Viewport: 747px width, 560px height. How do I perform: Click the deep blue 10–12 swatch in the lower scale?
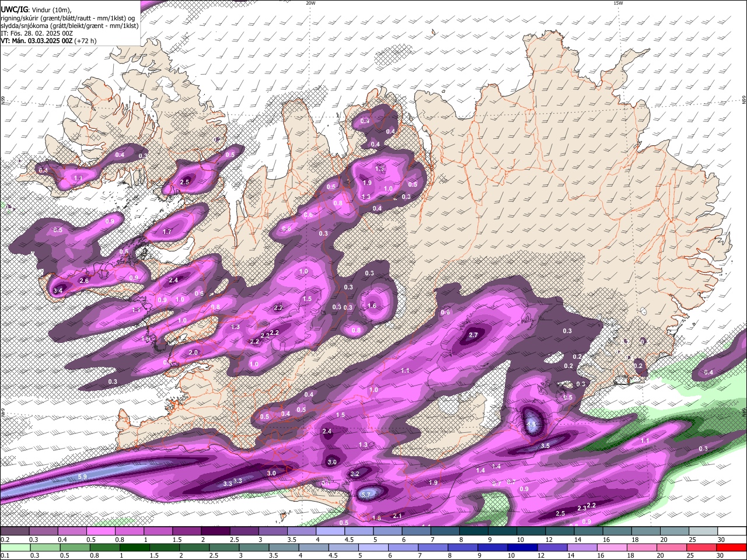tap(522, 547)
